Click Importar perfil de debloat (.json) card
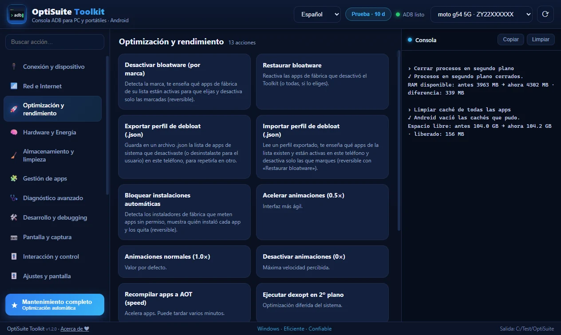This screenshot has width=561, height=335. pos(322,147)
